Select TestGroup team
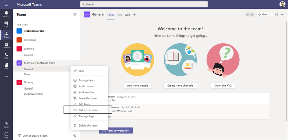This screenshot has height=140, width=288. coord(30,40)
